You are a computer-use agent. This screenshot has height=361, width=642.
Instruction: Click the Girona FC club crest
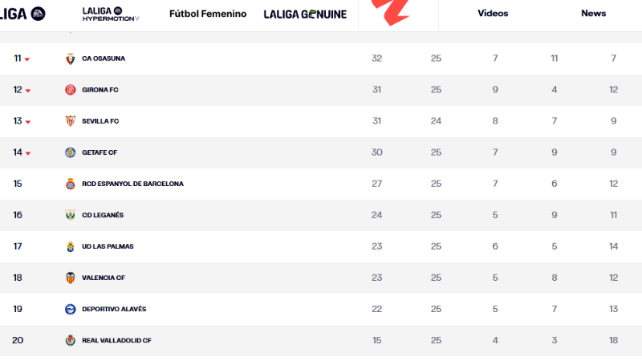(x=71, y=90)
